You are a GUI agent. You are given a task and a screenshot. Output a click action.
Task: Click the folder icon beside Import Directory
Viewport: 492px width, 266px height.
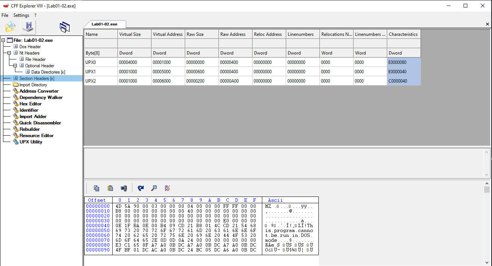[16, 85]
